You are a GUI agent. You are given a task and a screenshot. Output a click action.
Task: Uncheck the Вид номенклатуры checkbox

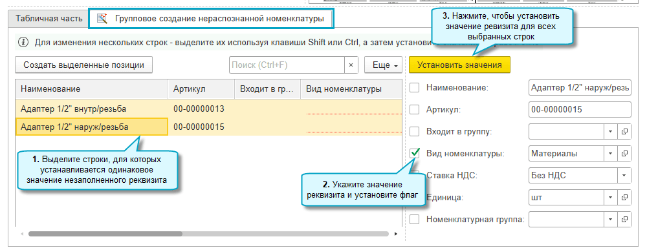tap(415, 153)
